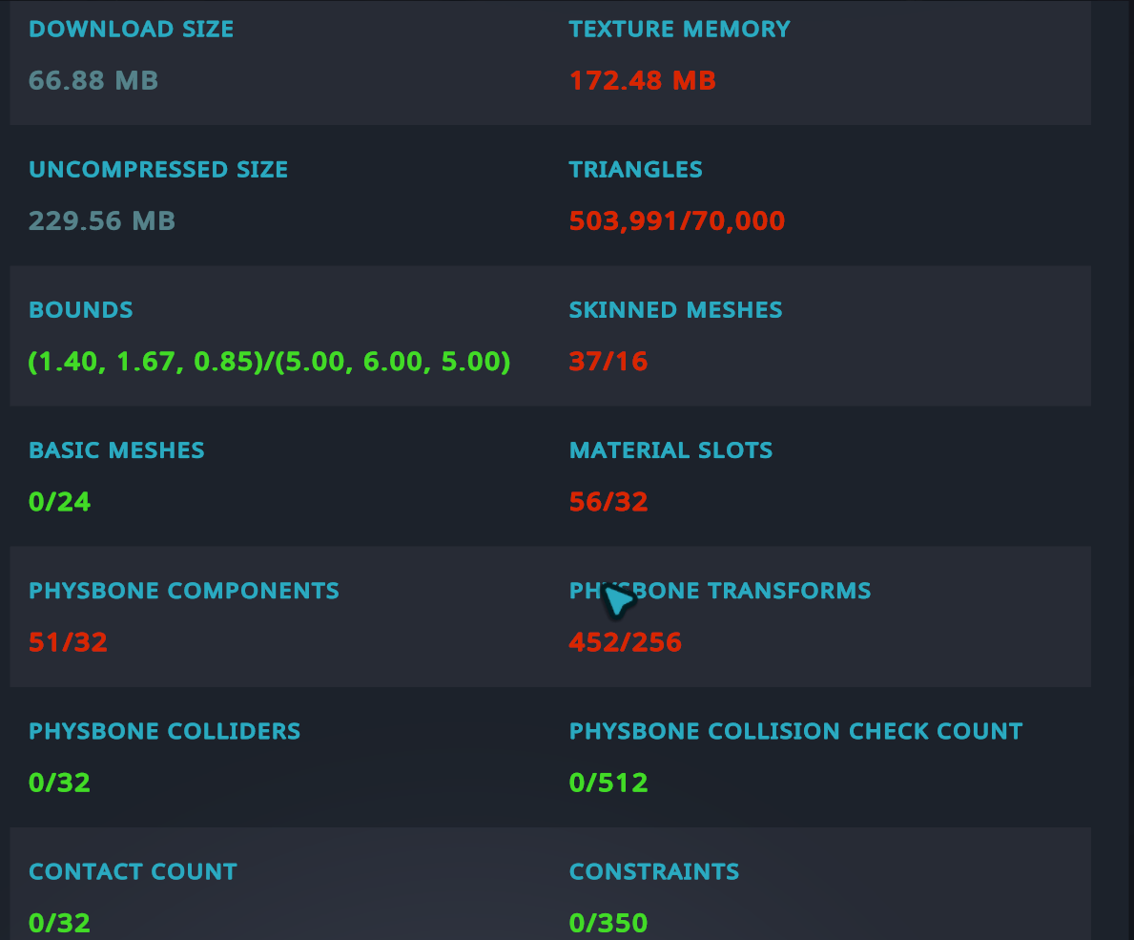
Task: Select the 0/350 constraints value
Action: tap(608, 923)
